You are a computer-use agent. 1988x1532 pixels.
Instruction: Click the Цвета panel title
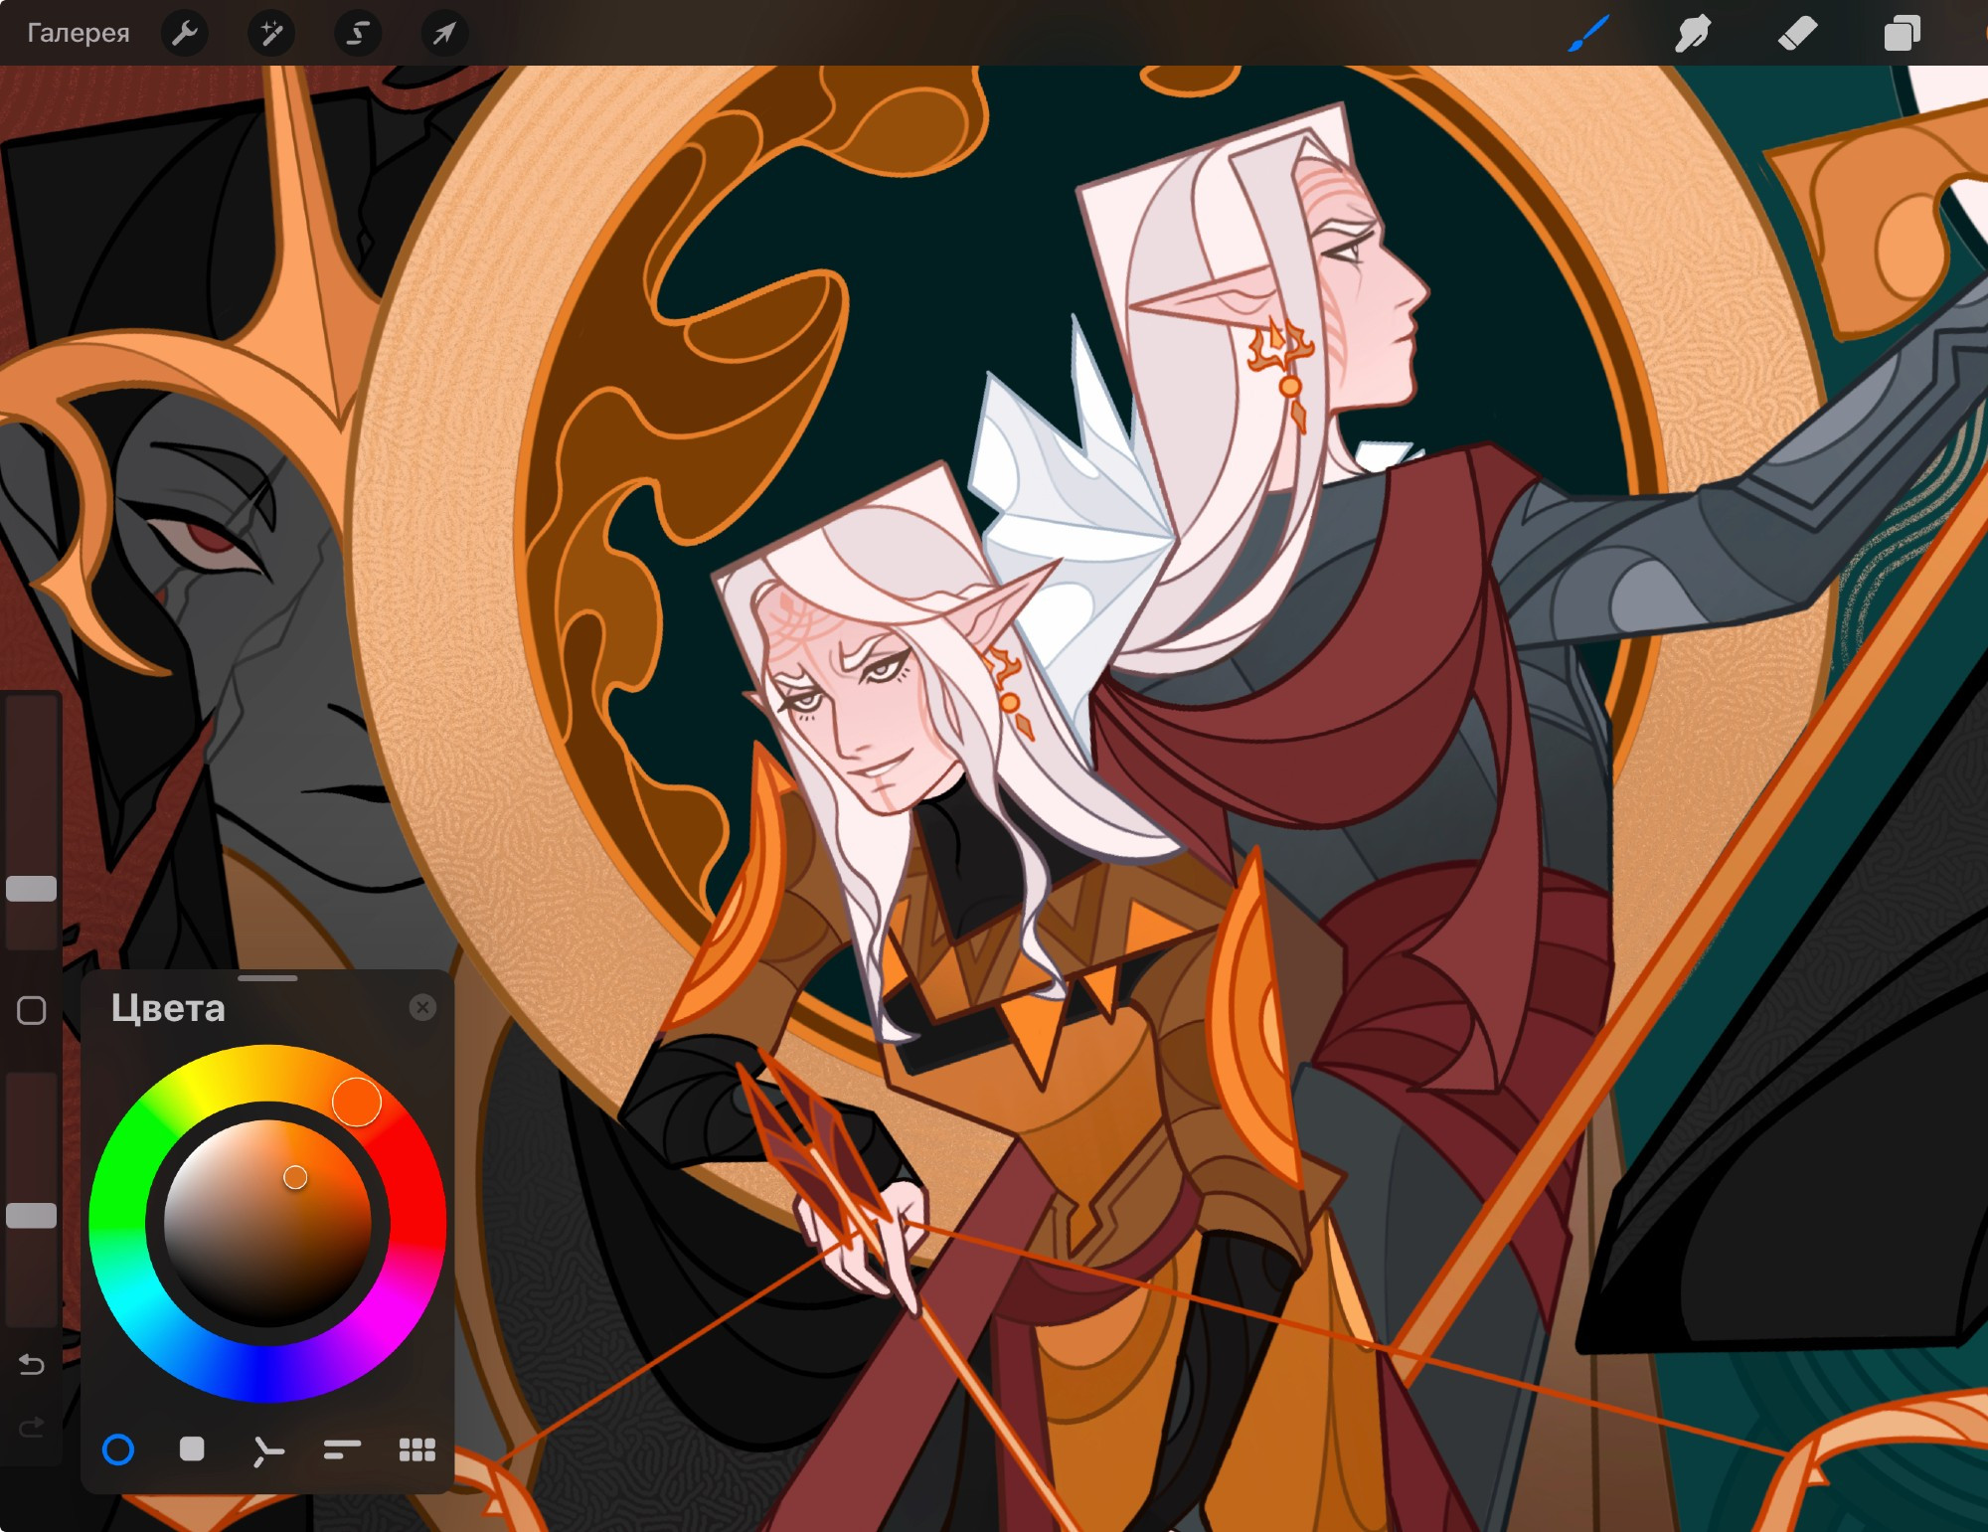click(x=168, y=1008)
